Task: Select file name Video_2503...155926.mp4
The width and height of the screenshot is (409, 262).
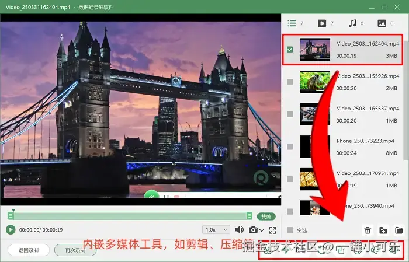Action: [x=368, y=76]
